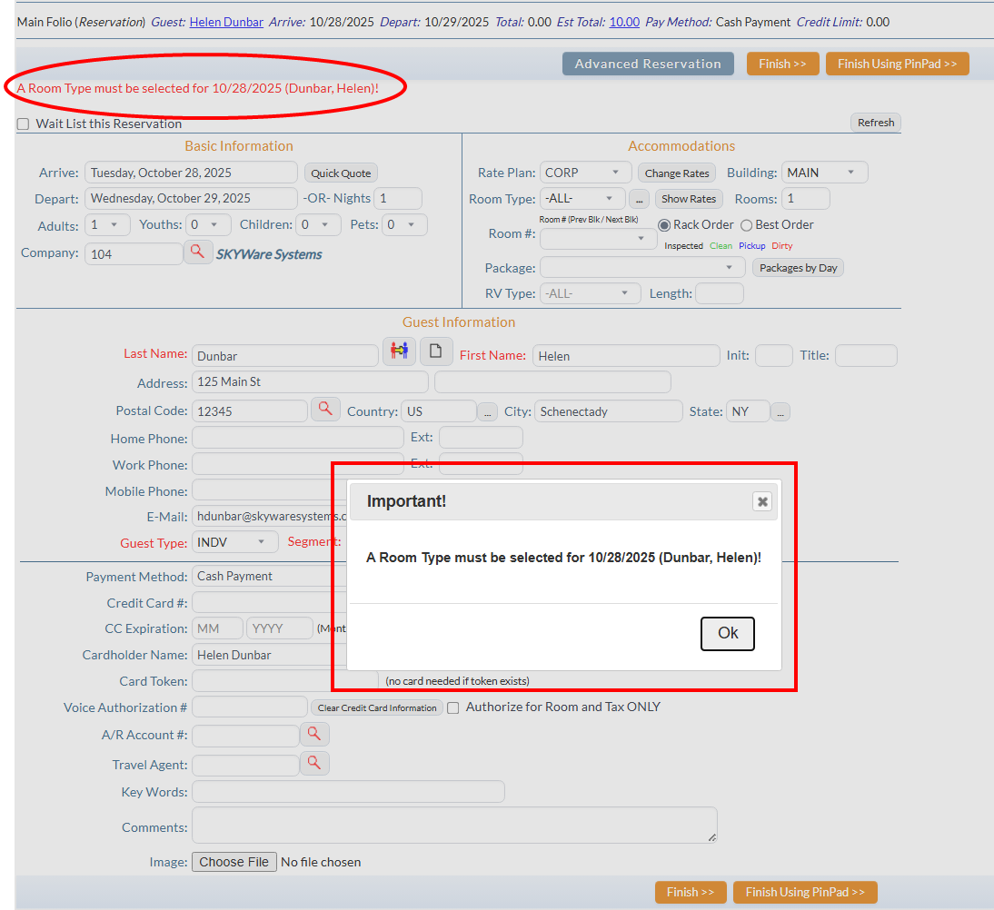Check the Wait List this Reservation box
The width and height of the screenshot is (994, 910).
point(24,124)
